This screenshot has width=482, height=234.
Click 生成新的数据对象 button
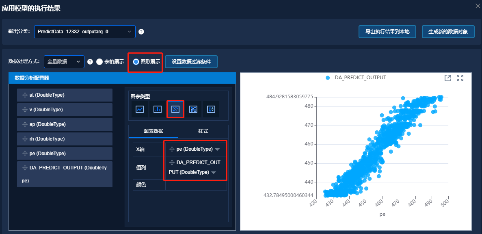point(448,32)
